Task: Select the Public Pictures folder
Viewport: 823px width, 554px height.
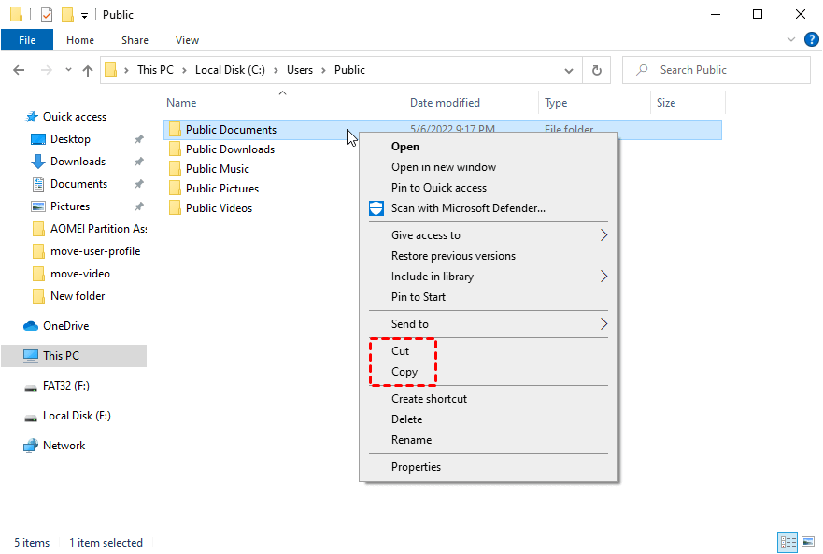Action: (221, 189)
